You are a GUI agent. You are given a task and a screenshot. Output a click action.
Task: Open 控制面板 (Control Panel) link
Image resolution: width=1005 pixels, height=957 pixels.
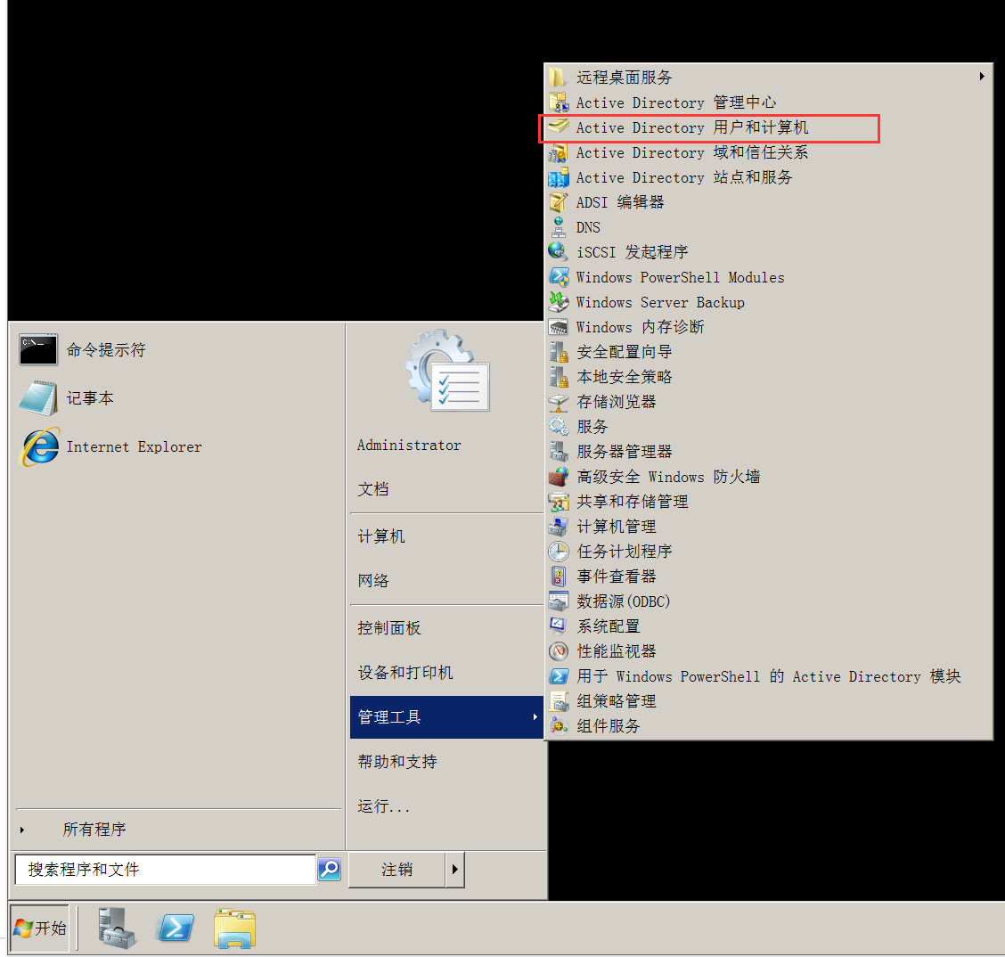click(389, 628)
